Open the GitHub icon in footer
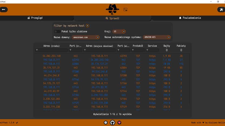Image resolution: width=225 pixels, height=126 pixels. [x=112, y=122]
